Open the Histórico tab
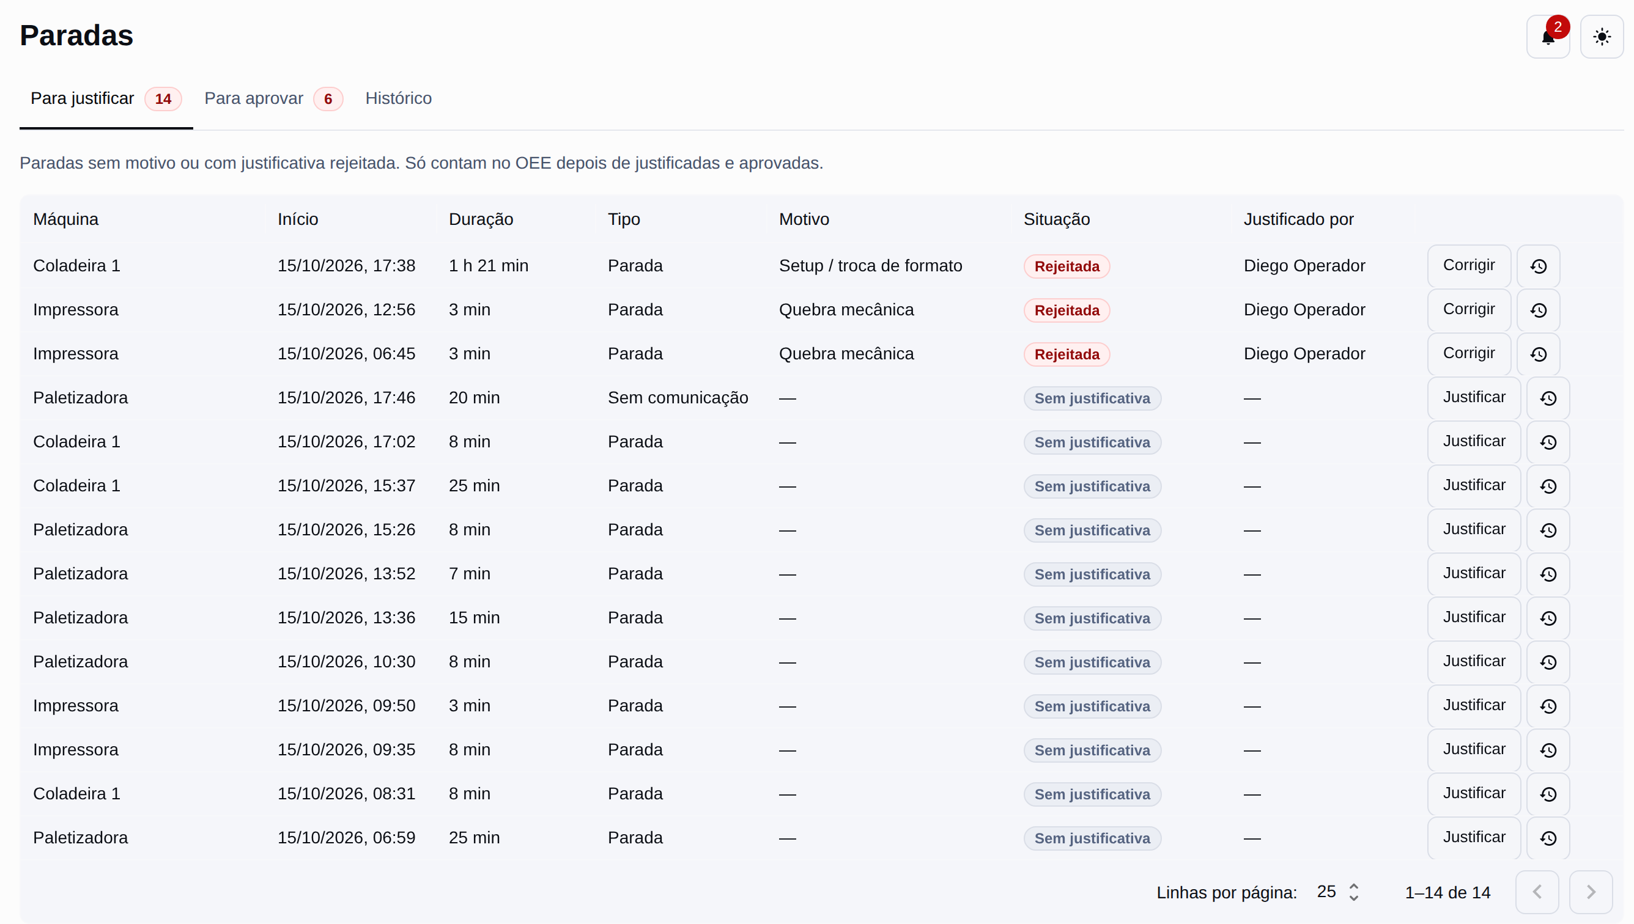Viewport: 1634px width, 924px height. [398, 98]
